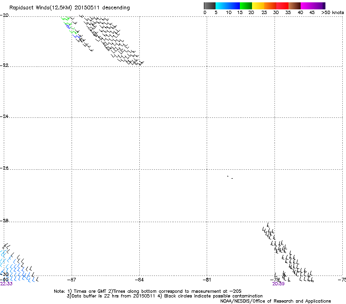Click the -81 longitude axis label
Image resolution: width=346 pixels, height=304 pixels.
click(207, 280)
